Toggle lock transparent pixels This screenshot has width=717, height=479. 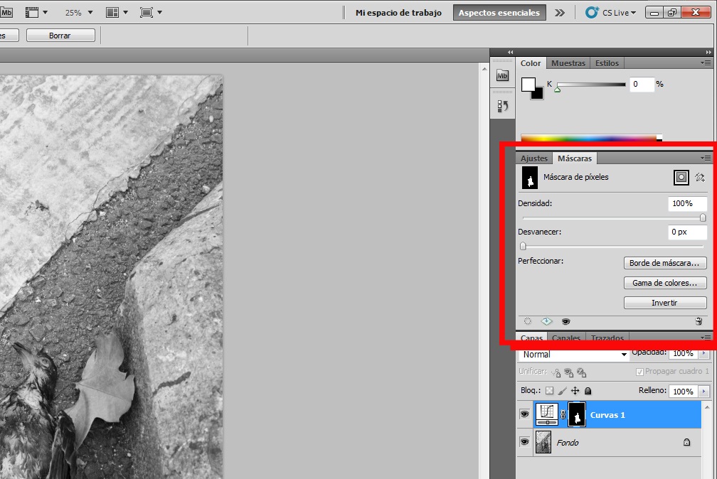(x=549, y=391)
